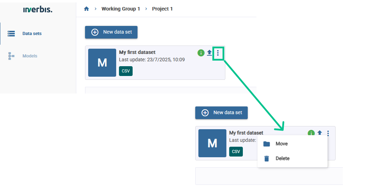380x194 pixels.
Task: Select the M thumbnail on the upper dataset card
Action: pyautogui.click(x=102, y=63)
